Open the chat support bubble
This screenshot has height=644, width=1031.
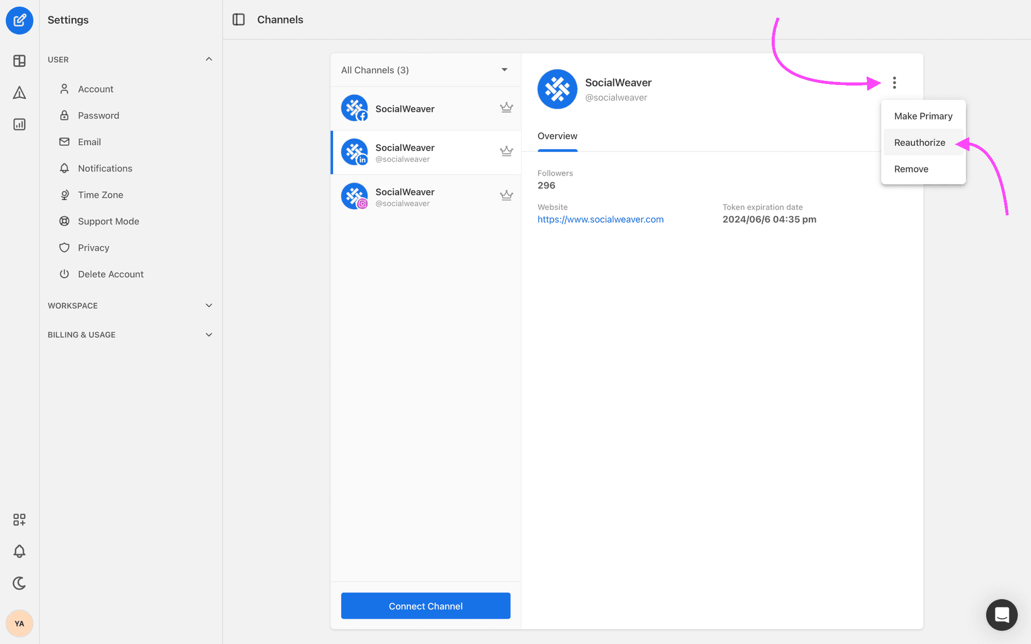[1002, 615]
